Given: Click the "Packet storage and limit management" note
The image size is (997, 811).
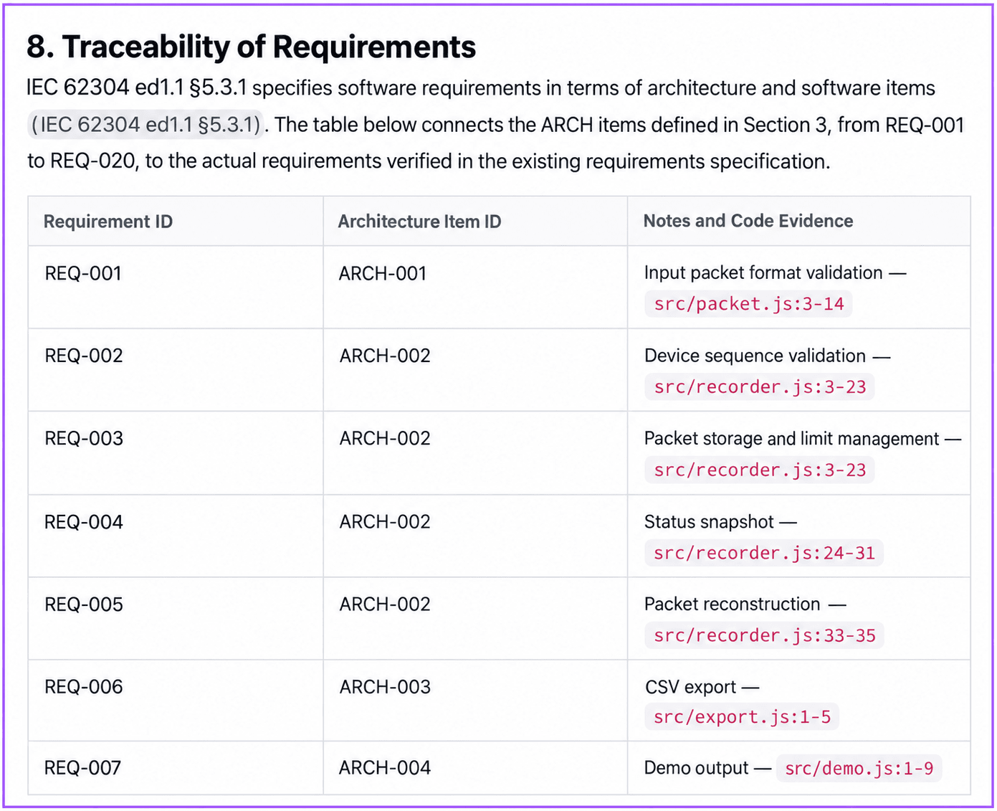Looking at the screenshot, I should click(x=791, y=438).
